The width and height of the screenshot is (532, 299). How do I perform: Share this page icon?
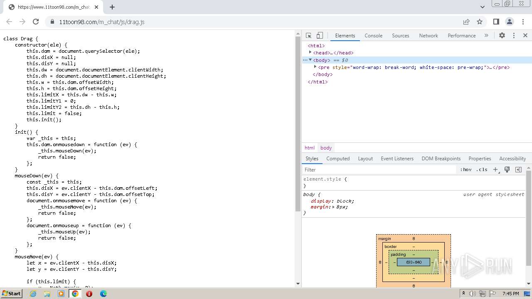tap(466, 22)
